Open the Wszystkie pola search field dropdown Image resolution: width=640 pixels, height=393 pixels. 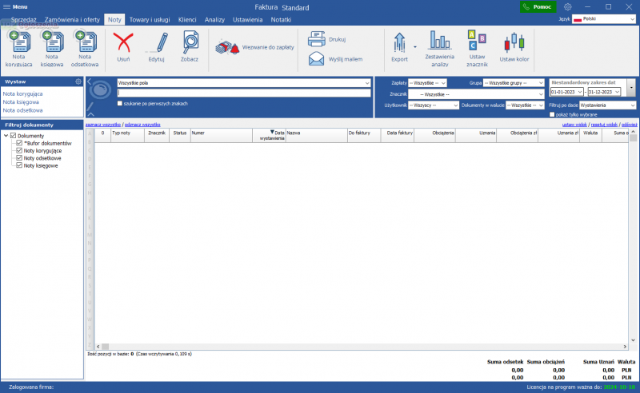point(367,83)
